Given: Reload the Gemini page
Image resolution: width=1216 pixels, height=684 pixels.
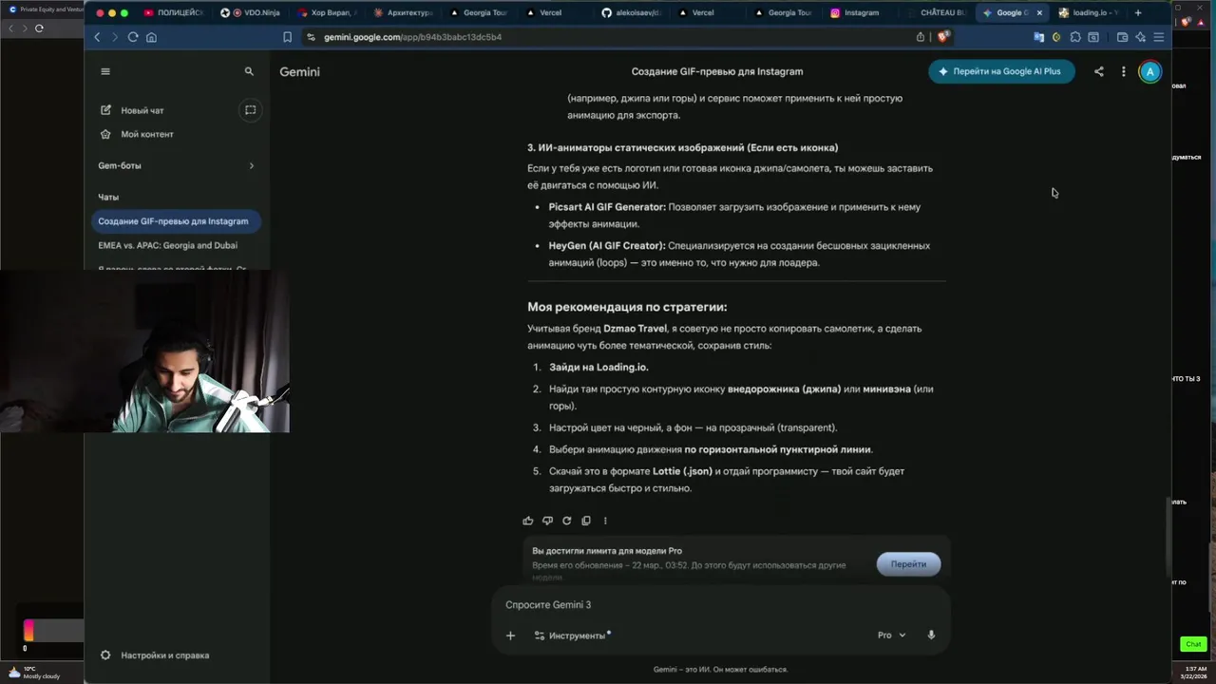Looking at the screenshot, I should coord(133,37).
